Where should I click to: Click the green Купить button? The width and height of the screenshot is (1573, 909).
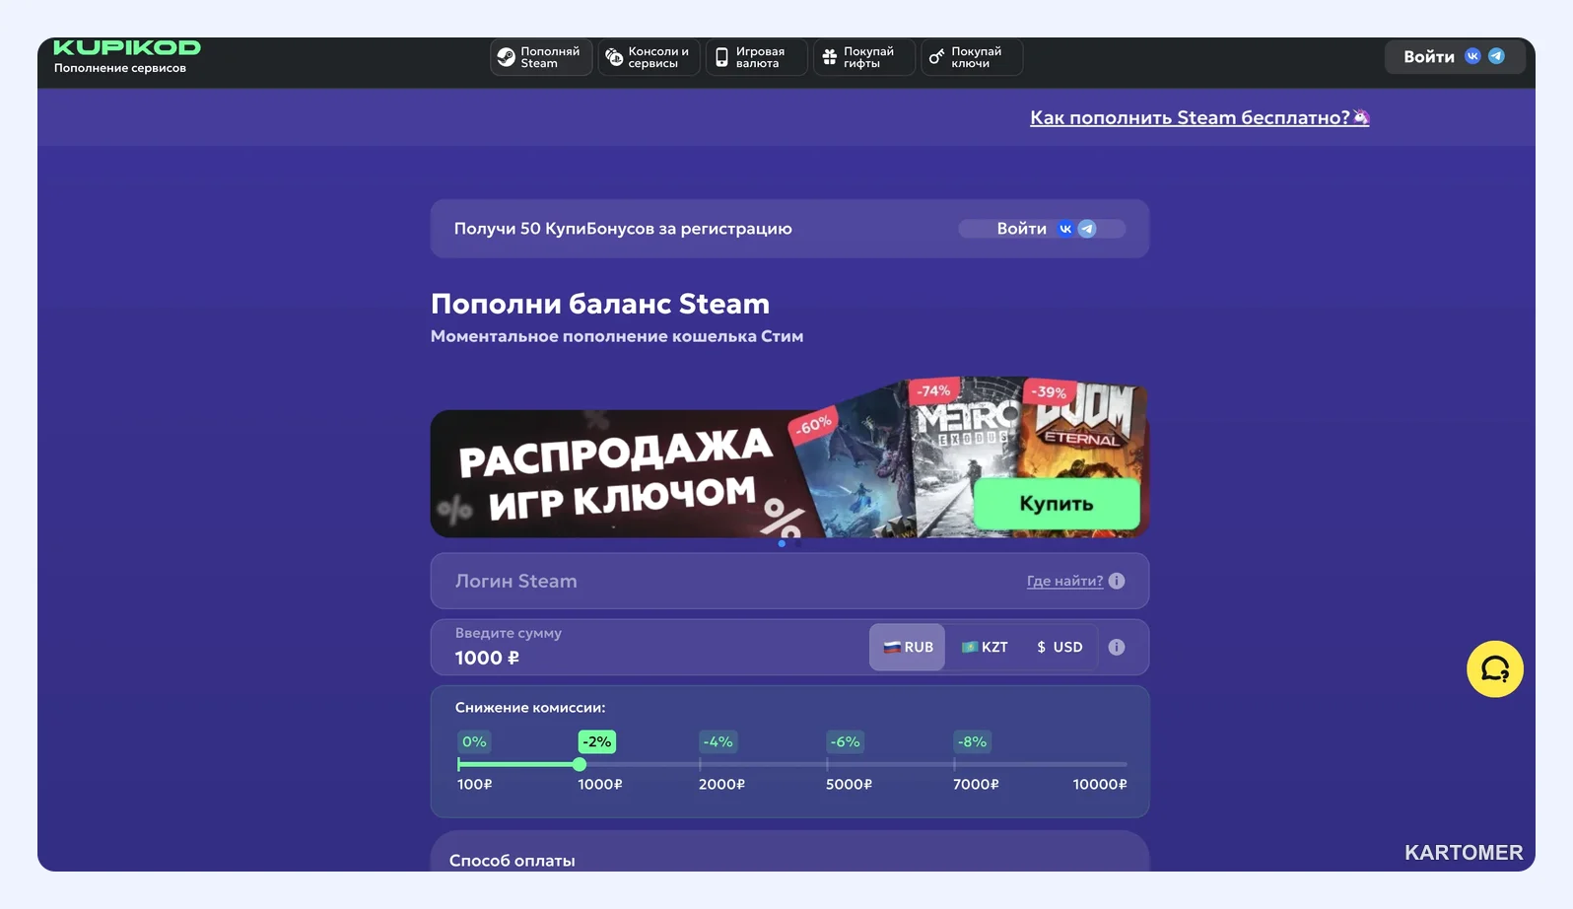click(1057, 504)
